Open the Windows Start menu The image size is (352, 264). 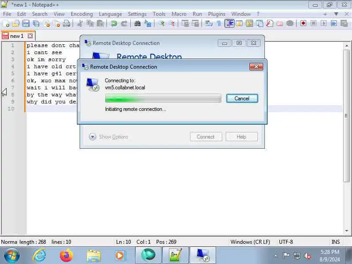point(12,255)
